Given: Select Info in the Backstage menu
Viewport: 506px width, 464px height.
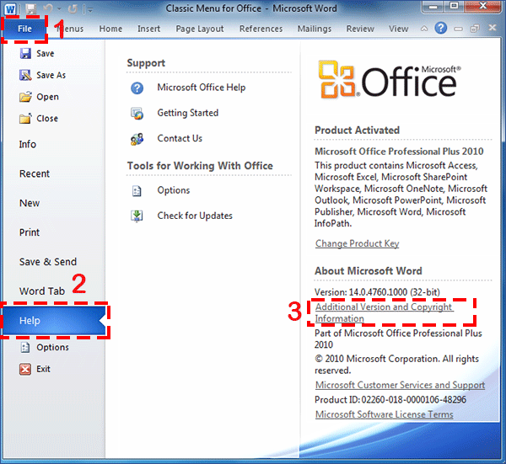Looking at the screenshot, I should [x=28, y=144].
